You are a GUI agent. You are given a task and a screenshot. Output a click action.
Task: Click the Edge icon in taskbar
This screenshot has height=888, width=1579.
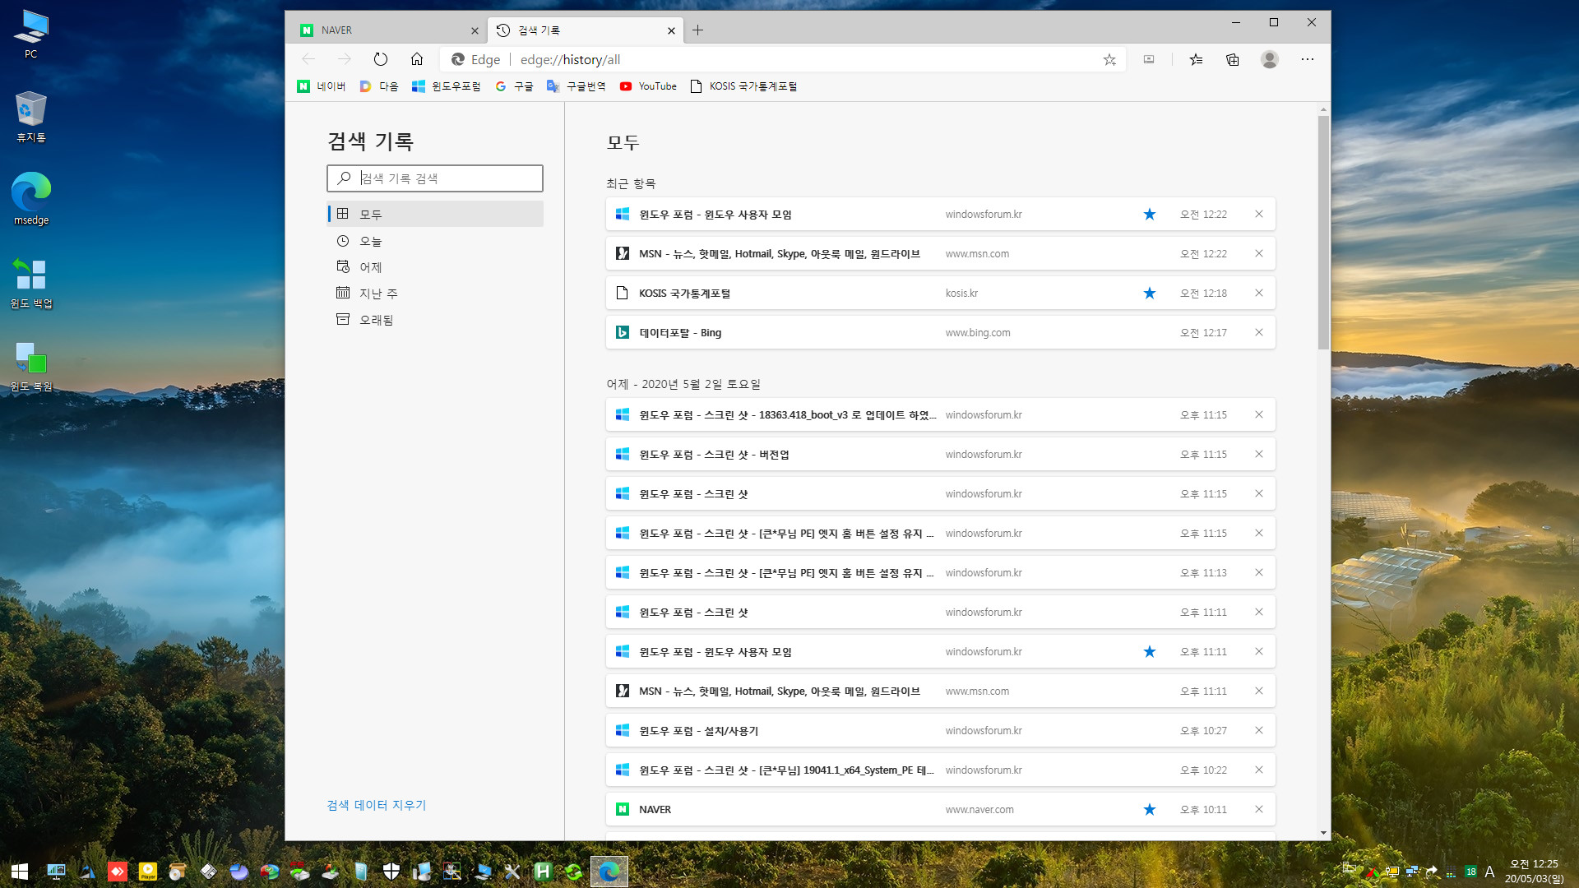tap(609, 872)
